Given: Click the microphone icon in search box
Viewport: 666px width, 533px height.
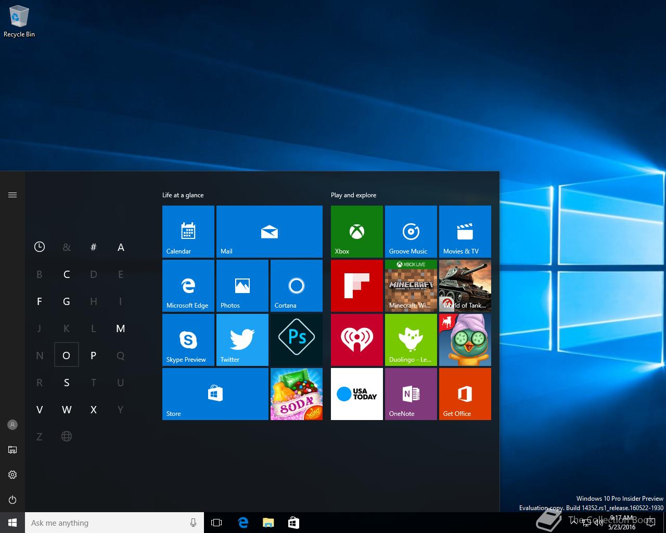Looking at the screenshot, I should pos(194,523).
